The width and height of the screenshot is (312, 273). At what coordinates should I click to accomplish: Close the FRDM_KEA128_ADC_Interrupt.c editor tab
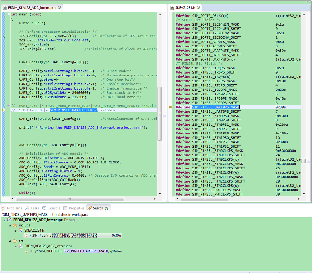(x=59, y=8)
